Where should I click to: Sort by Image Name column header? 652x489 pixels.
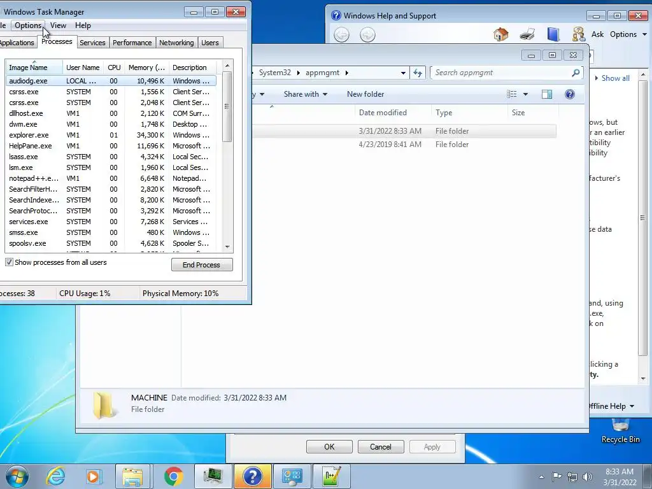click(34, 67)
